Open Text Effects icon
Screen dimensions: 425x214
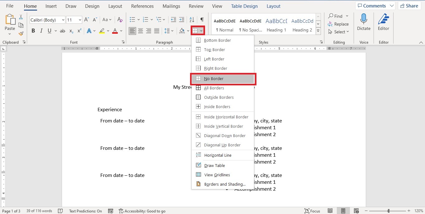(x=89, y=31)
